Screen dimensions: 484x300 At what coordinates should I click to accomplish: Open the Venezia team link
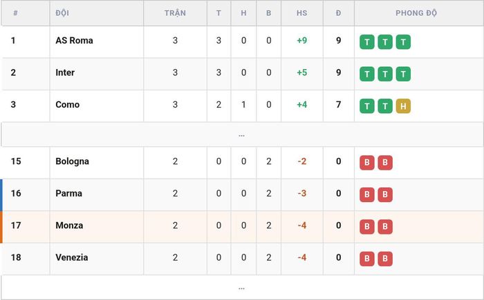(72, 257)
